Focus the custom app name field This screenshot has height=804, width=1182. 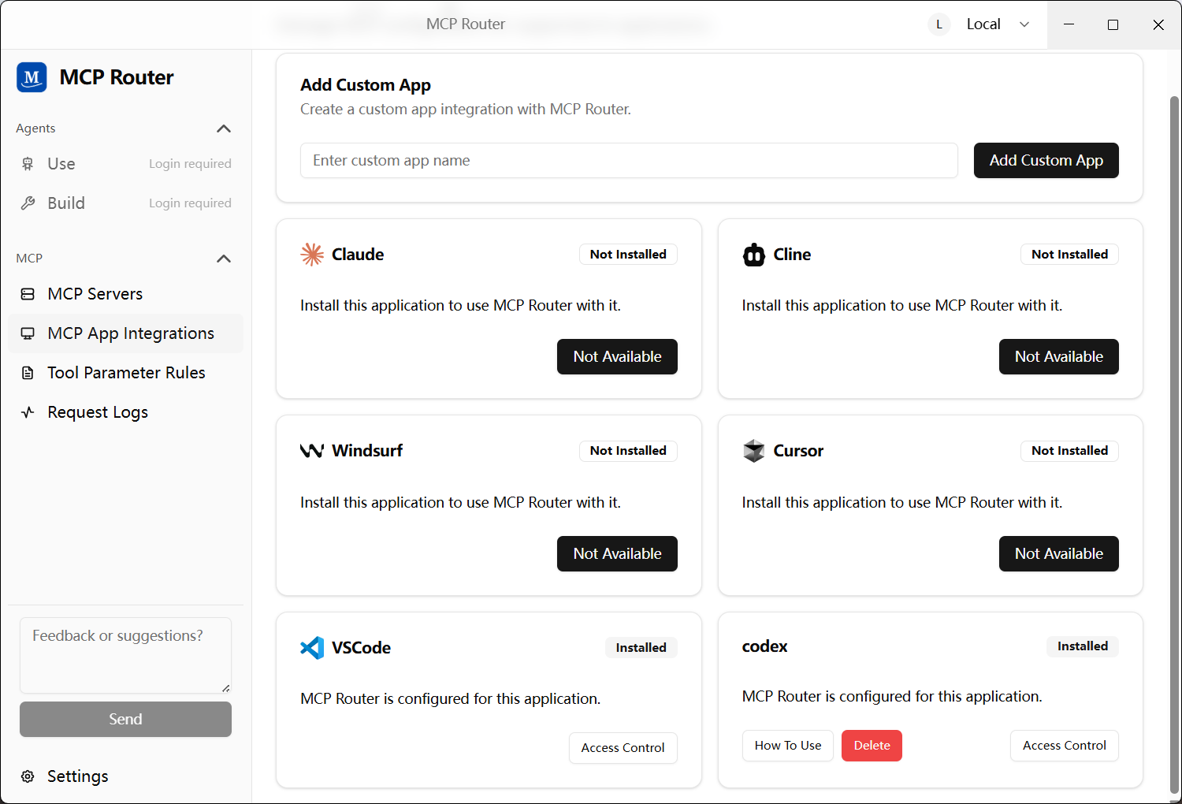(629, 161)
